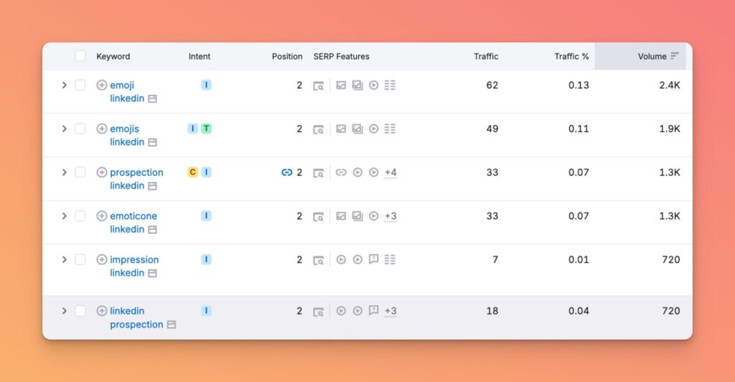Expand the emojis linkedin row
Screen dimensions: 735x382
(64, 129)
